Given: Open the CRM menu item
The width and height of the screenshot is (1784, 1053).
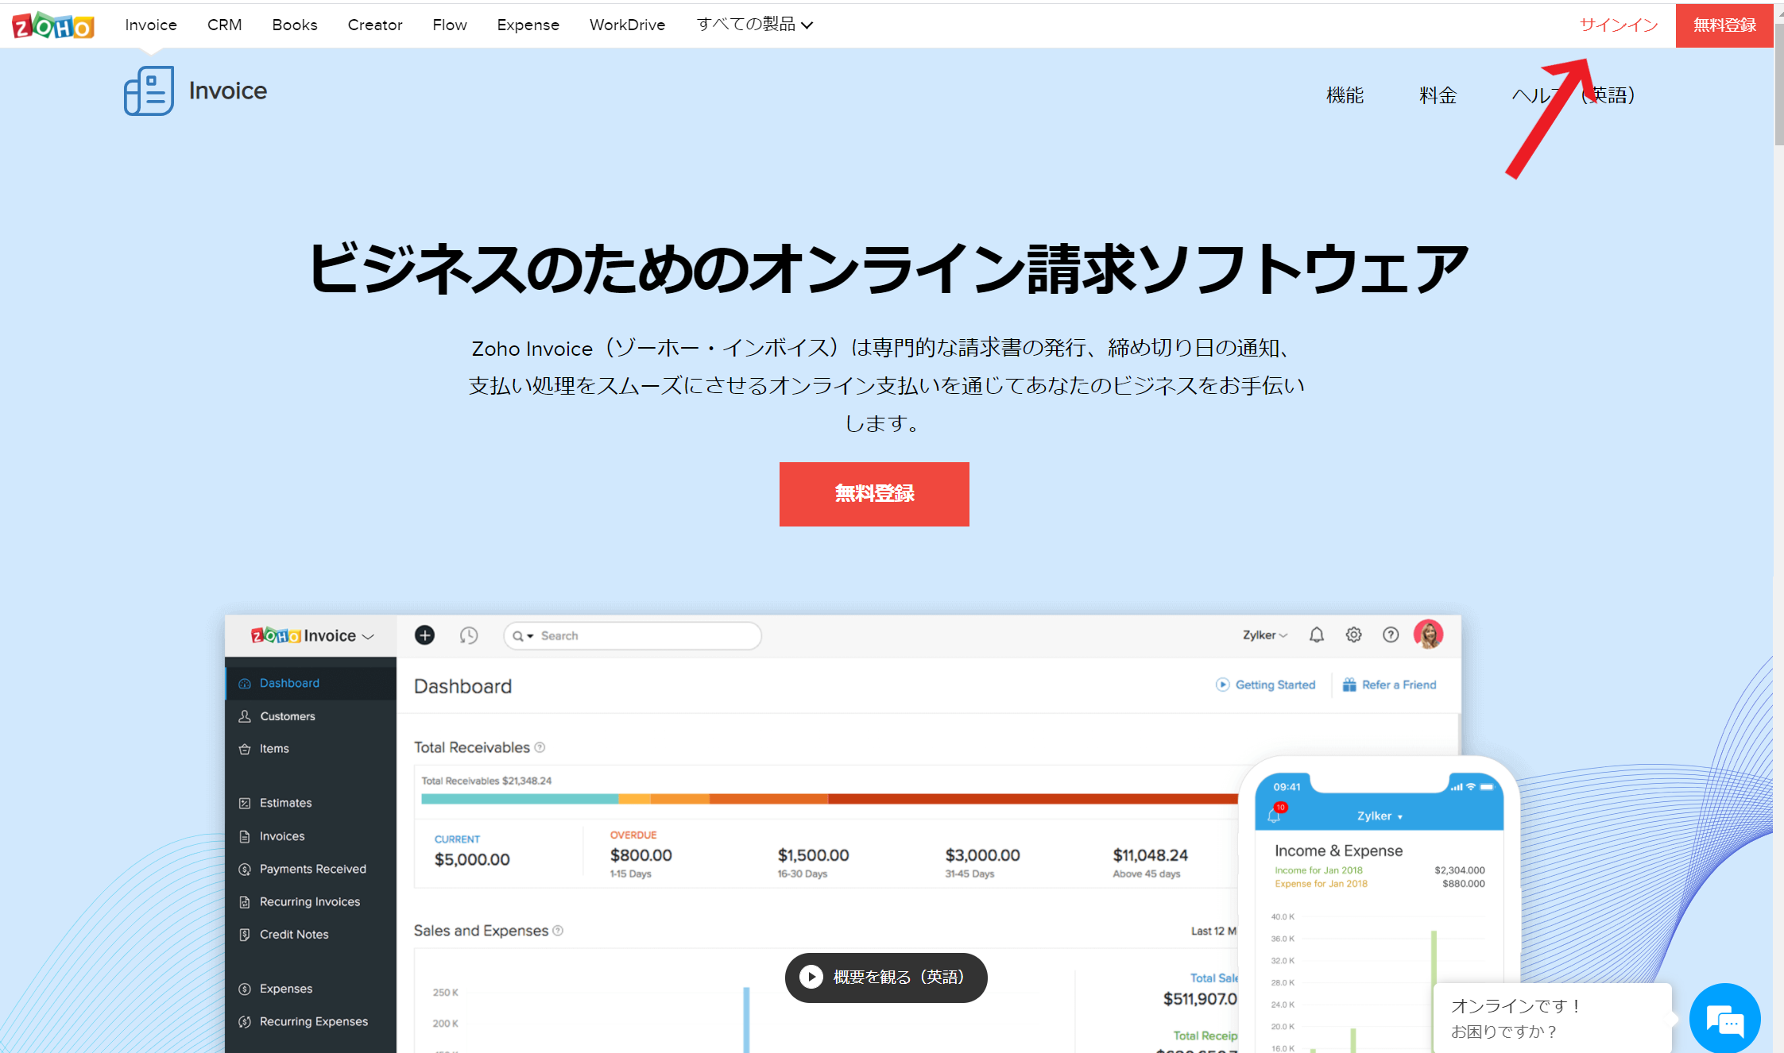Looking at the screenshot, I should [x=224, y=25].
